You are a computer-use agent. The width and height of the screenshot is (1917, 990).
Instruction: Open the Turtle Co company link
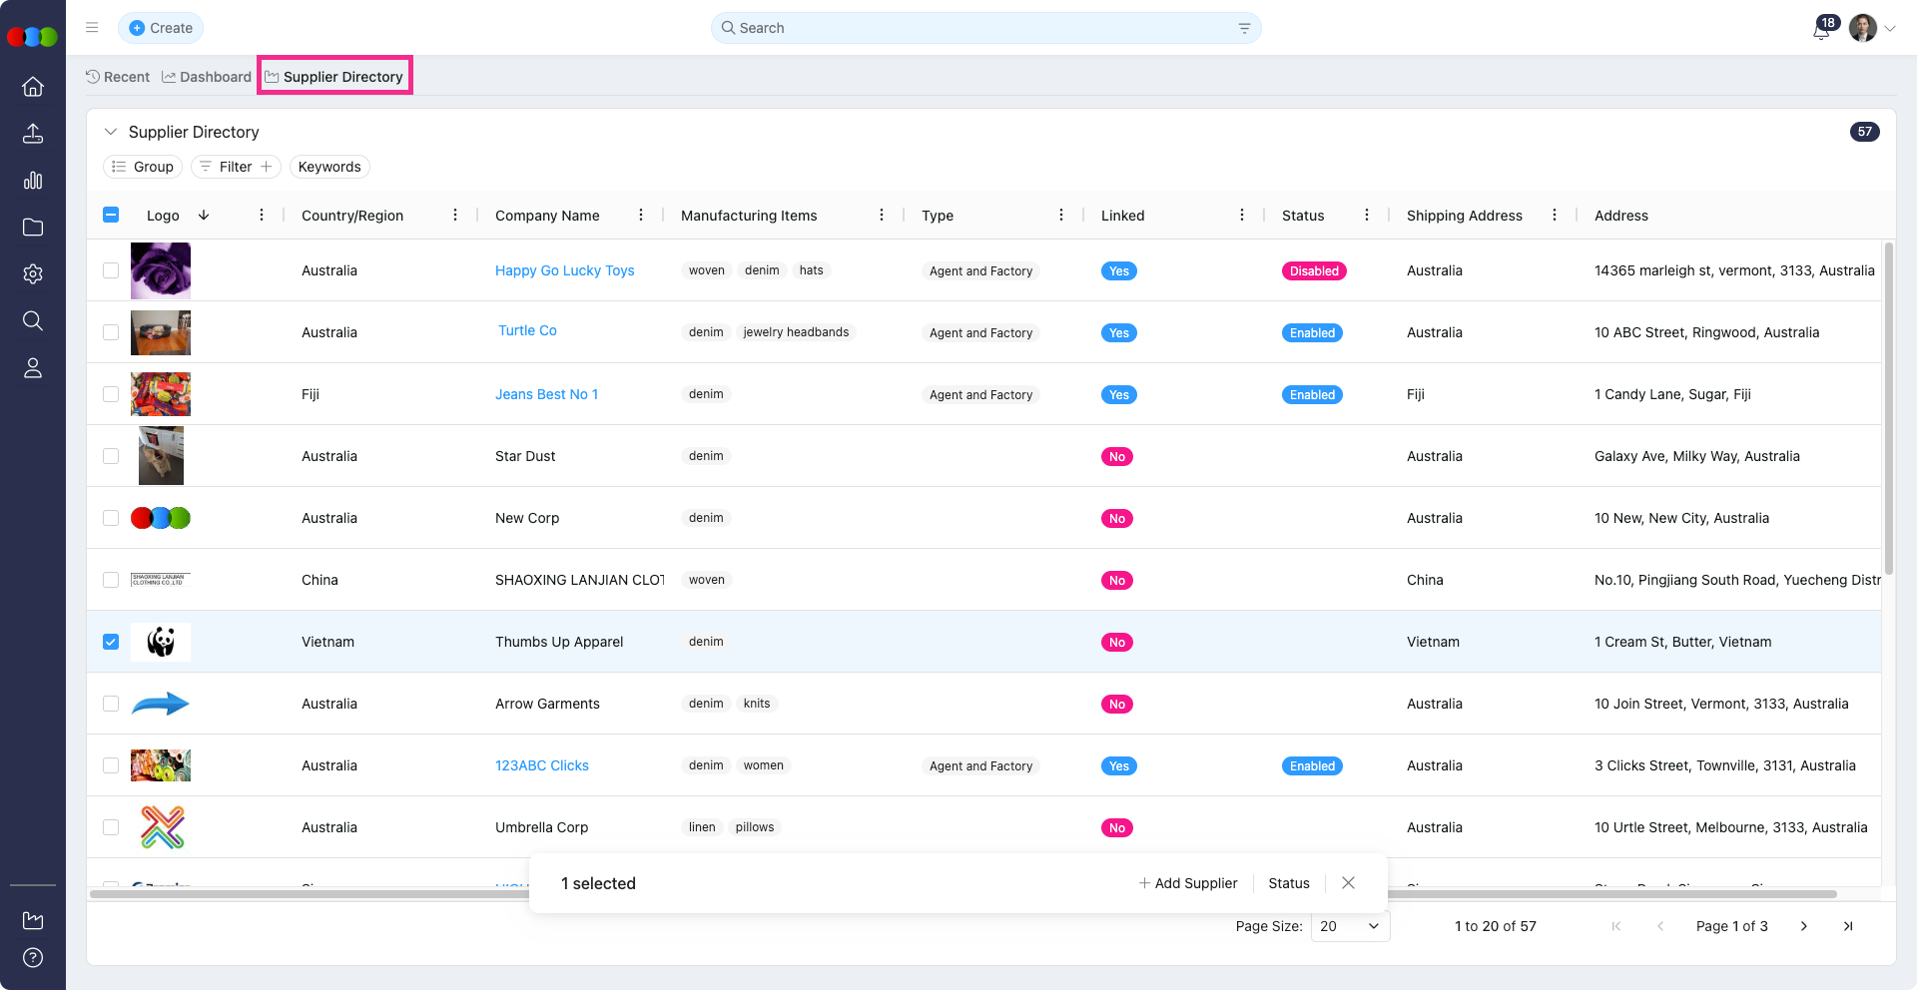[527, 330]
